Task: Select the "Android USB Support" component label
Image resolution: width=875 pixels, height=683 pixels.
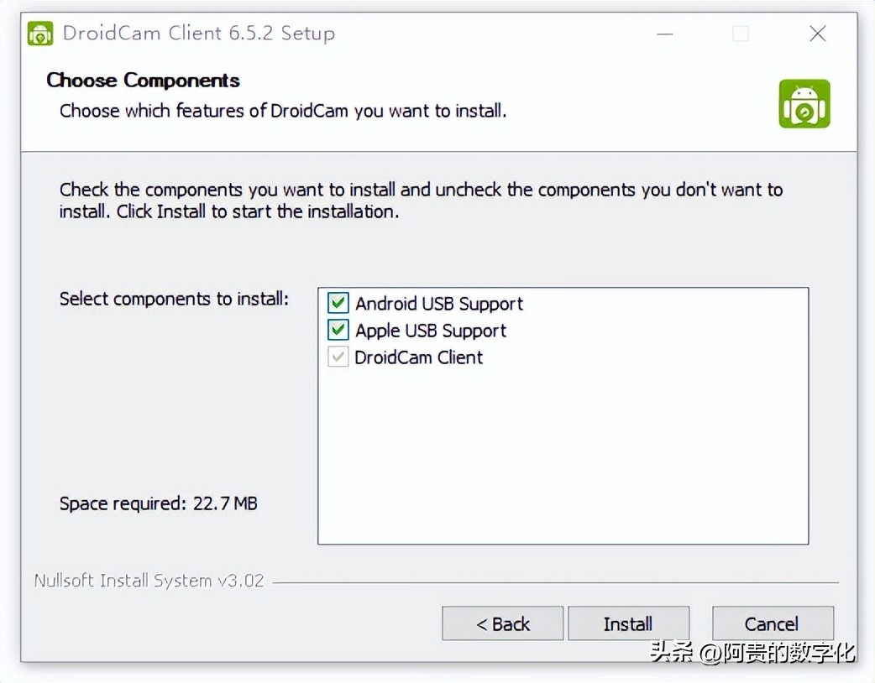Action: pyautogui.click(x=438, y=304)
